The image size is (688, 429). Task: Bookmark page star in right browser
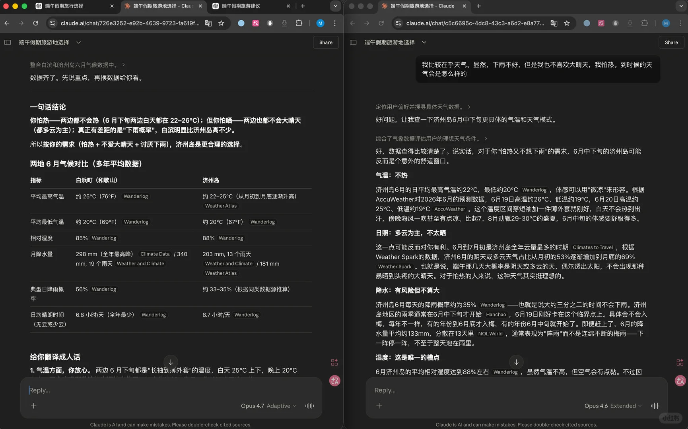567,23
